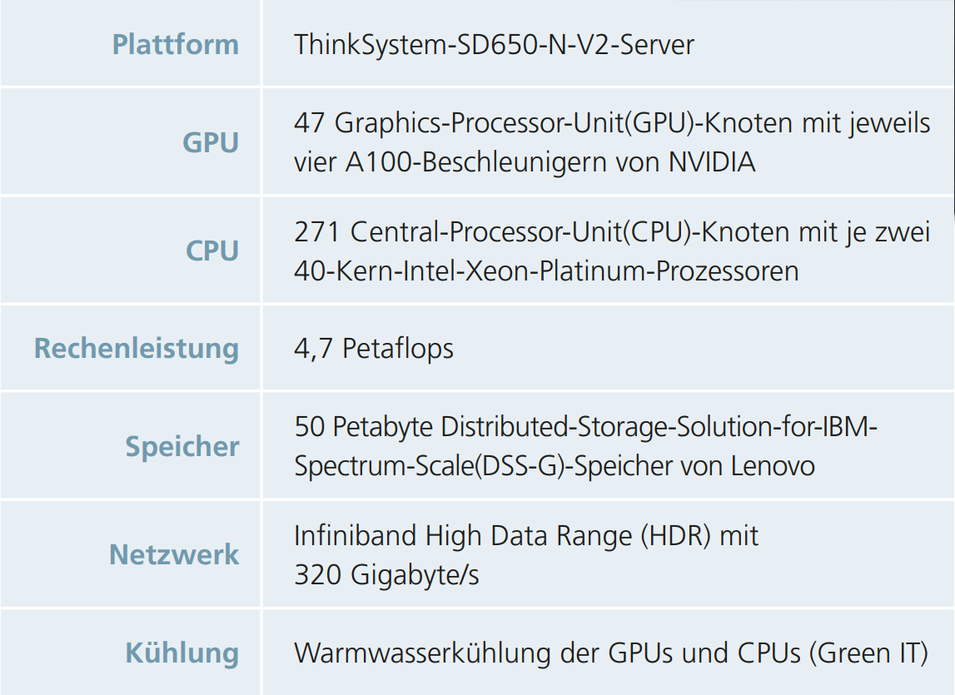Click the word NVIDIA in the GPU row
Viewport: 955px width, 695px height.
(712, 161)
